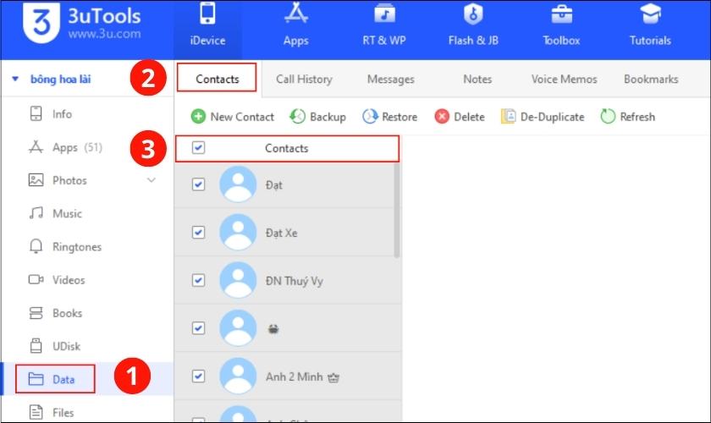The height and width of the screenshot is (423, 711).
Task: Switch to the Messages tab
Action: tap(390, 79)
